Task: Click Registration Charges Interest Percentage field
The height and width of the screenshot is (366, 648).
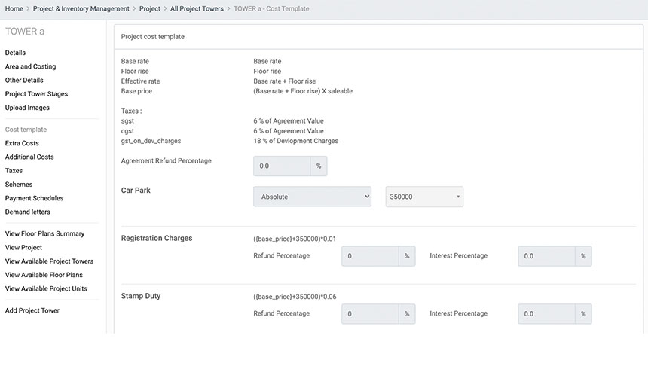Action: pos(546,256)
